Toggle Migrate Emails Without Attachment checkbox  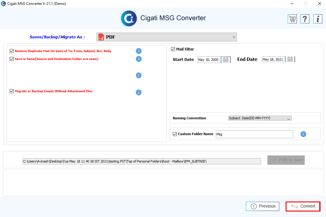click(x=12, y=91)
